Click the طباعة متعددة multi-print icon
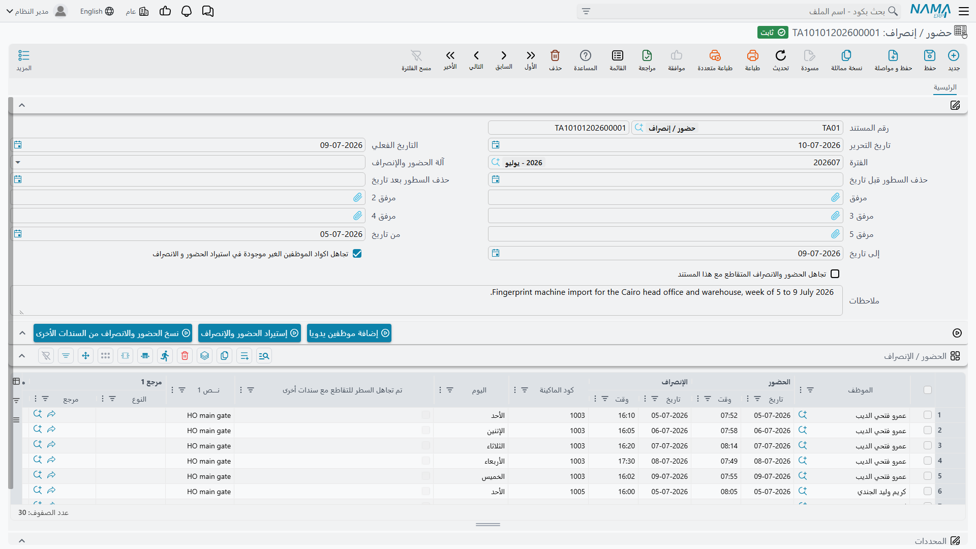The width and height of the screenshot is (976, 549). (x=715, y=55)
